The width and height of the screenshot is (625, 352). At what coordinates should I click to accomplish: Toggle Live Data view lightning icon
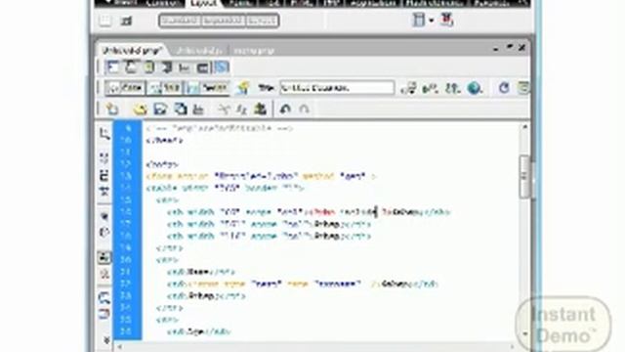tap(243, 88)
